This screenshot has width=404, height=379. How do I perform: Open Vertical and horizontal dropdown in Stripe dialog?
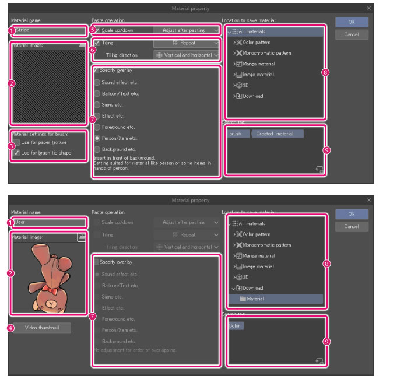coord(187,55)
